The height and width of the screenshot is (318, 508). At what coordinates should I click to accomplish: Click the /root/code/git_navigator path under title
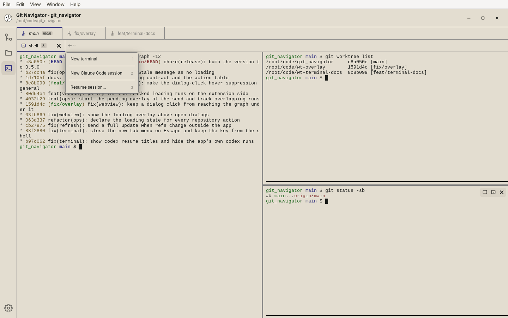click(x=39, y=21)
